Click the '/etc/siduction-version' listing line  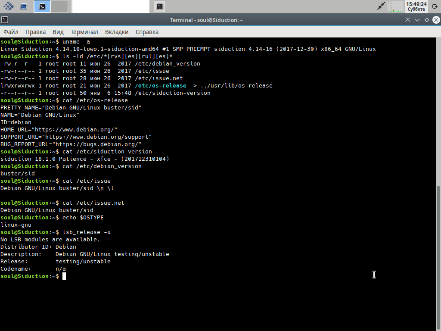pos(106,93)
